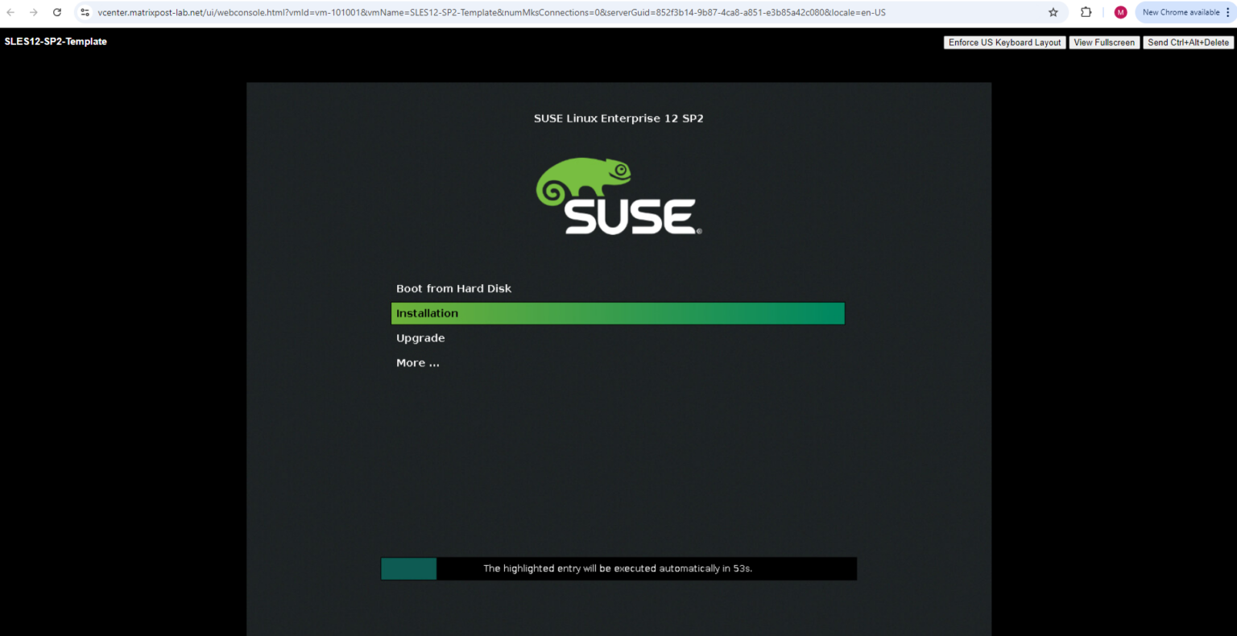Bookmark the page using the star icon
This screenshot has height=636, width=1237.
(1053, 12)
